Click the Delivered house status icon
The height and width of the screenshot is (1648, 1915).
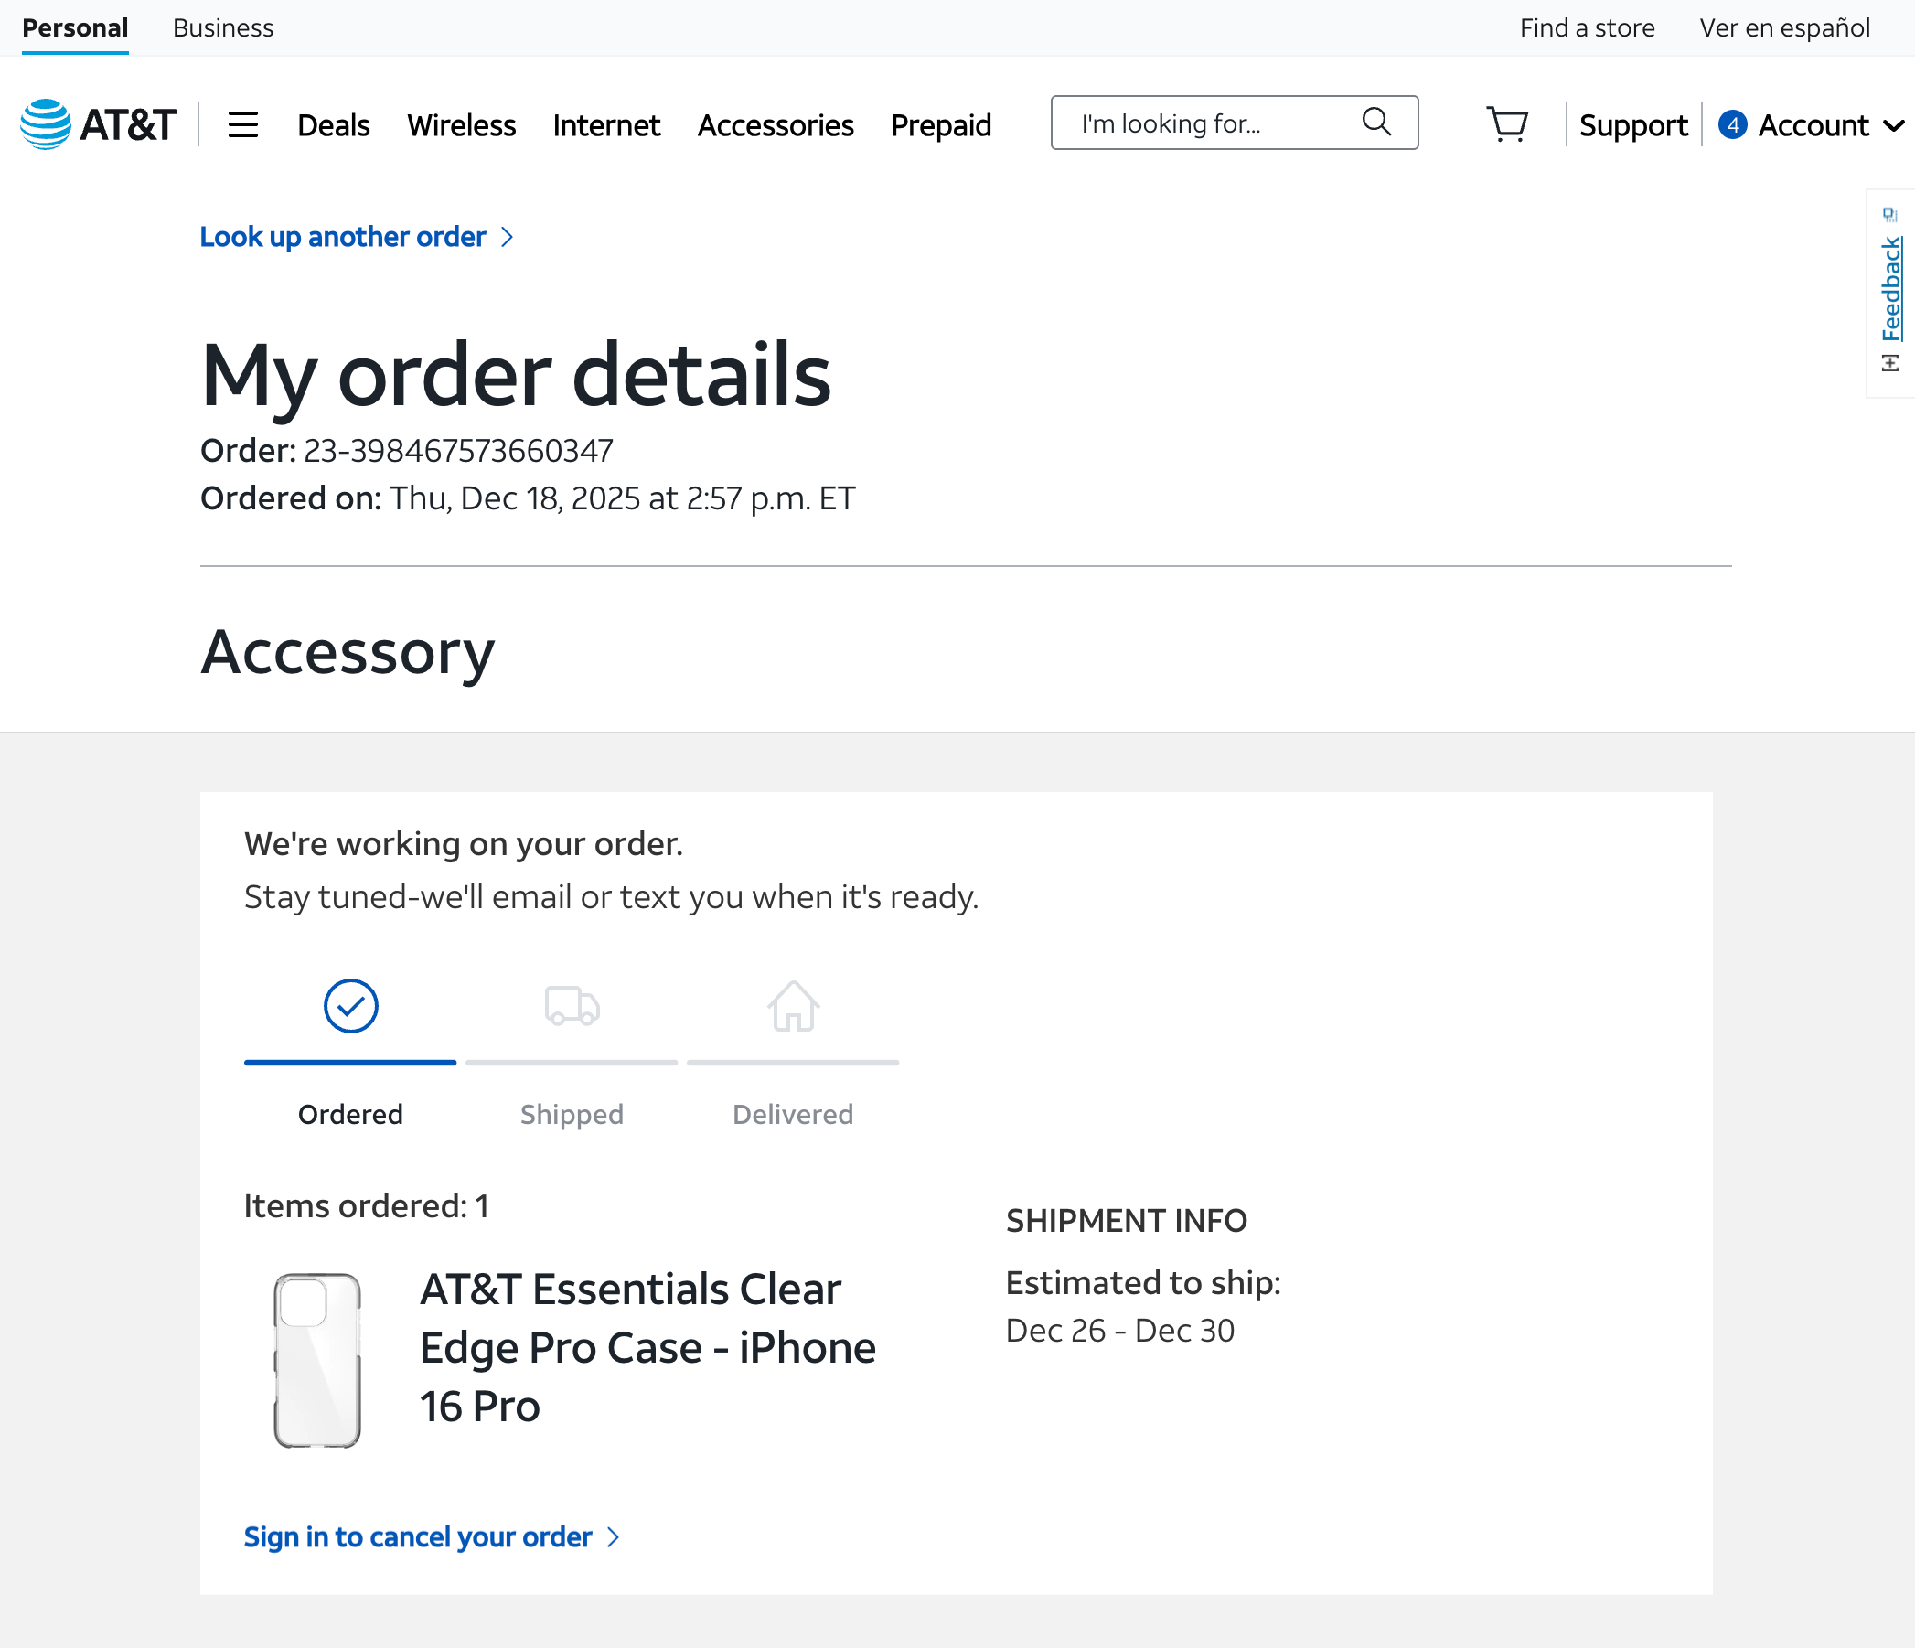click(793, 1007)
